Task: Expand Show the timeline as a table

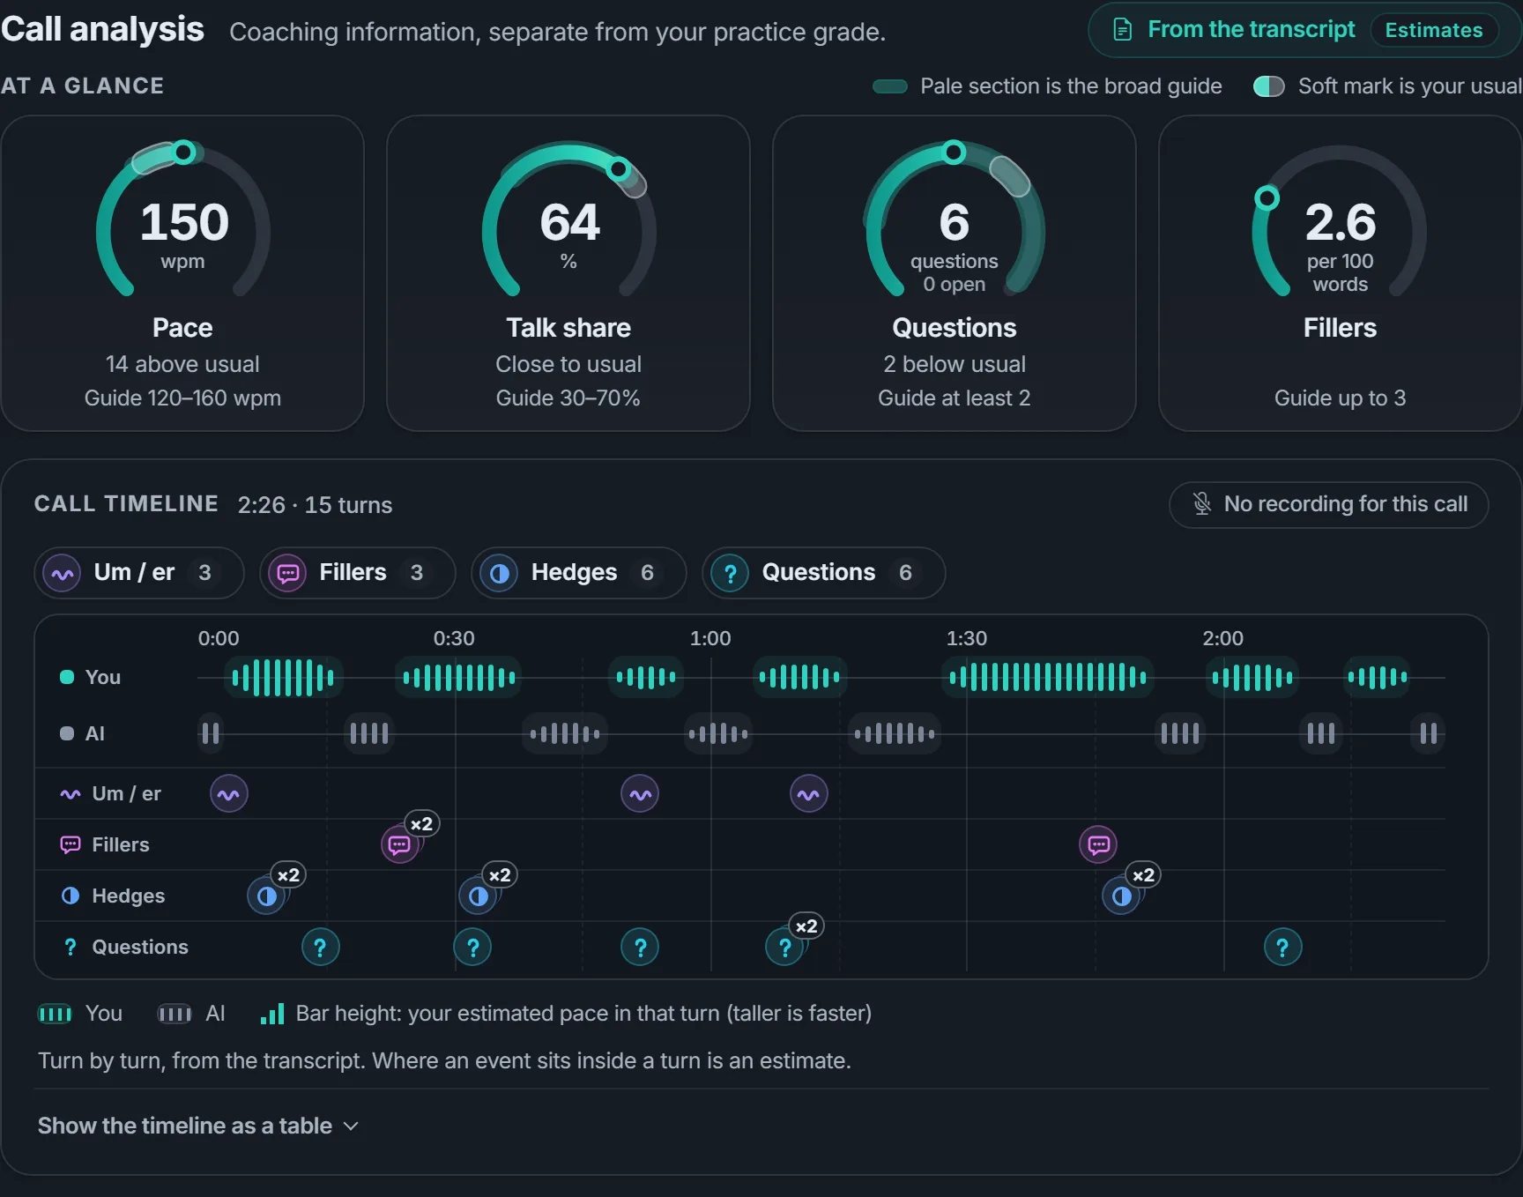Action: (198, 1126)
